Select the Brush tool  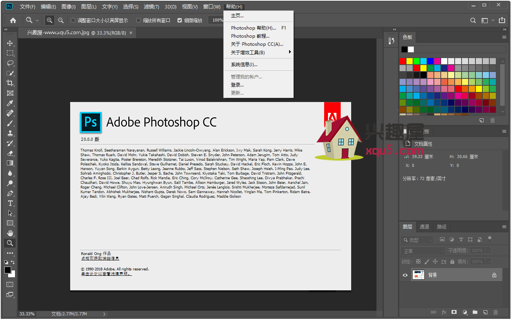tap(10, 123)
